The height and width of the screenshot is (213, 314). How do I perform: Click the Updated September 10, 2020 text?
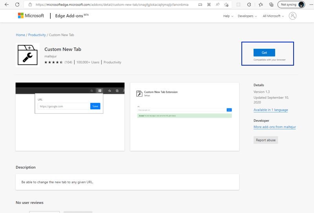(x=271, y=100)
